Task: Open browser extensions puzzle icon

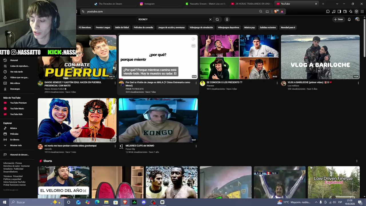Action: [328, 11]
